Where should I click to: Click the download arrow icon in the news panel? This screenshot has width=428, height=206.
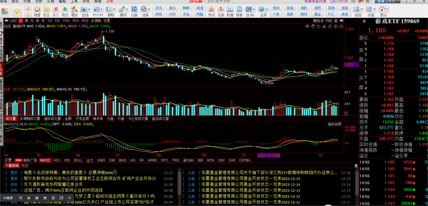356,166
